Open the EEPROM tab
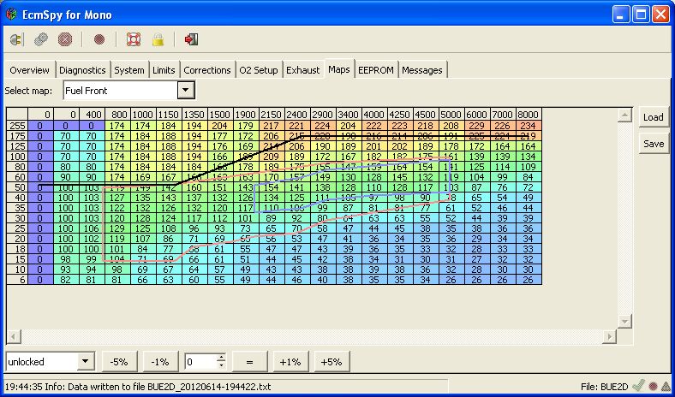Image resolution: width=675 pixels, height=397 pixels. tap(376, 70)
